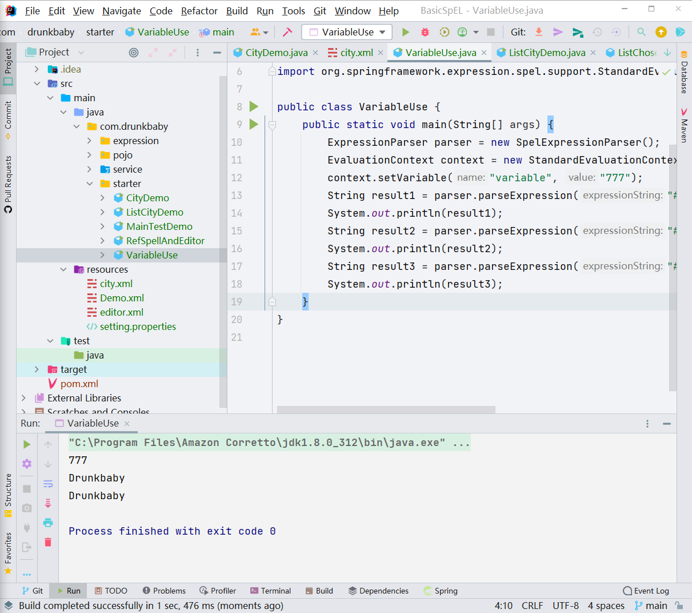Click the Debug bug icon in toolbar
Image resolution: width=692 pixels, height=613 pixels.
(425, 32)
